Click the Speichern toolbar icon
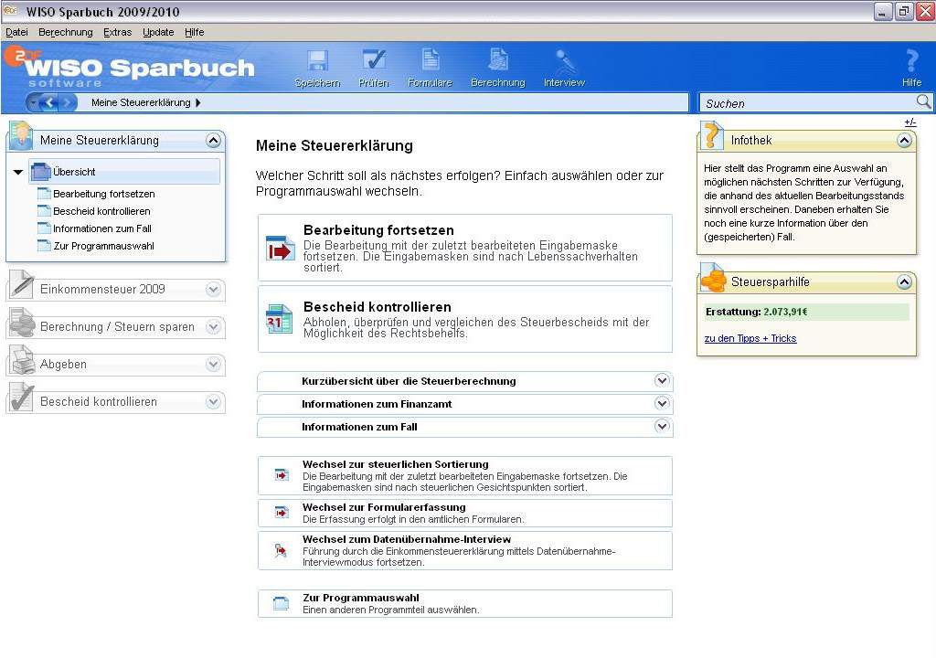 [317, 62]
